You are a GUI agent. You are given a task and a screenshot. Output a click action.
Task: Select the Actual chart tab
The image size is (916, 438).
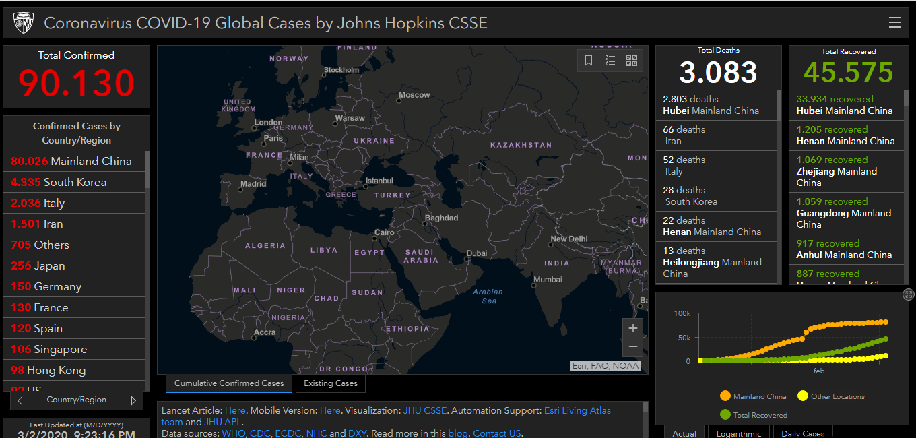coord(684,432)
